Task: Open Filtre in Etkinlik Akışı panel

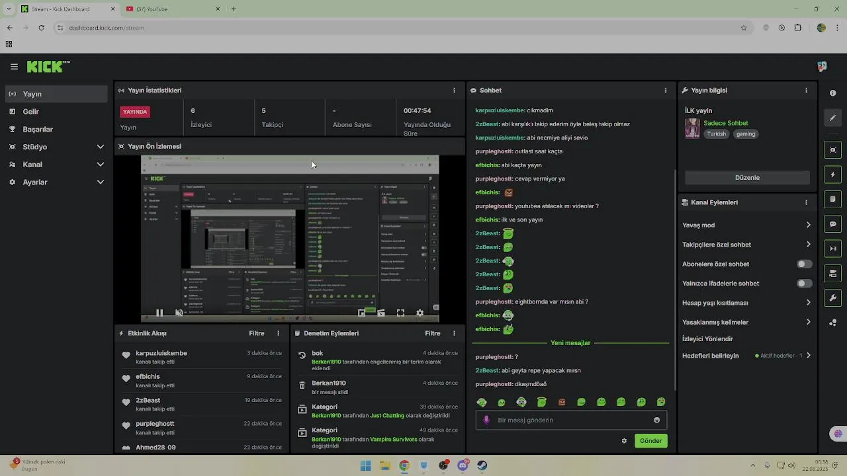Action: pos(257,334)
